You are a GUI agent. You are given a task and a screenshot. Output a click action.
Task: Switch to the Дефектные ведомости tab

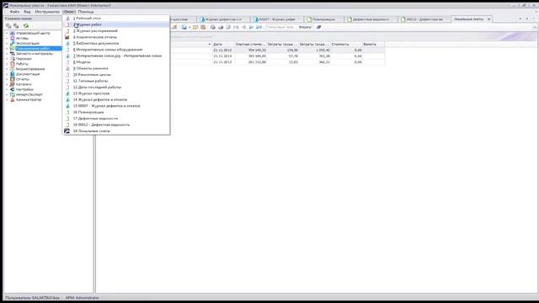pos(371,19)
